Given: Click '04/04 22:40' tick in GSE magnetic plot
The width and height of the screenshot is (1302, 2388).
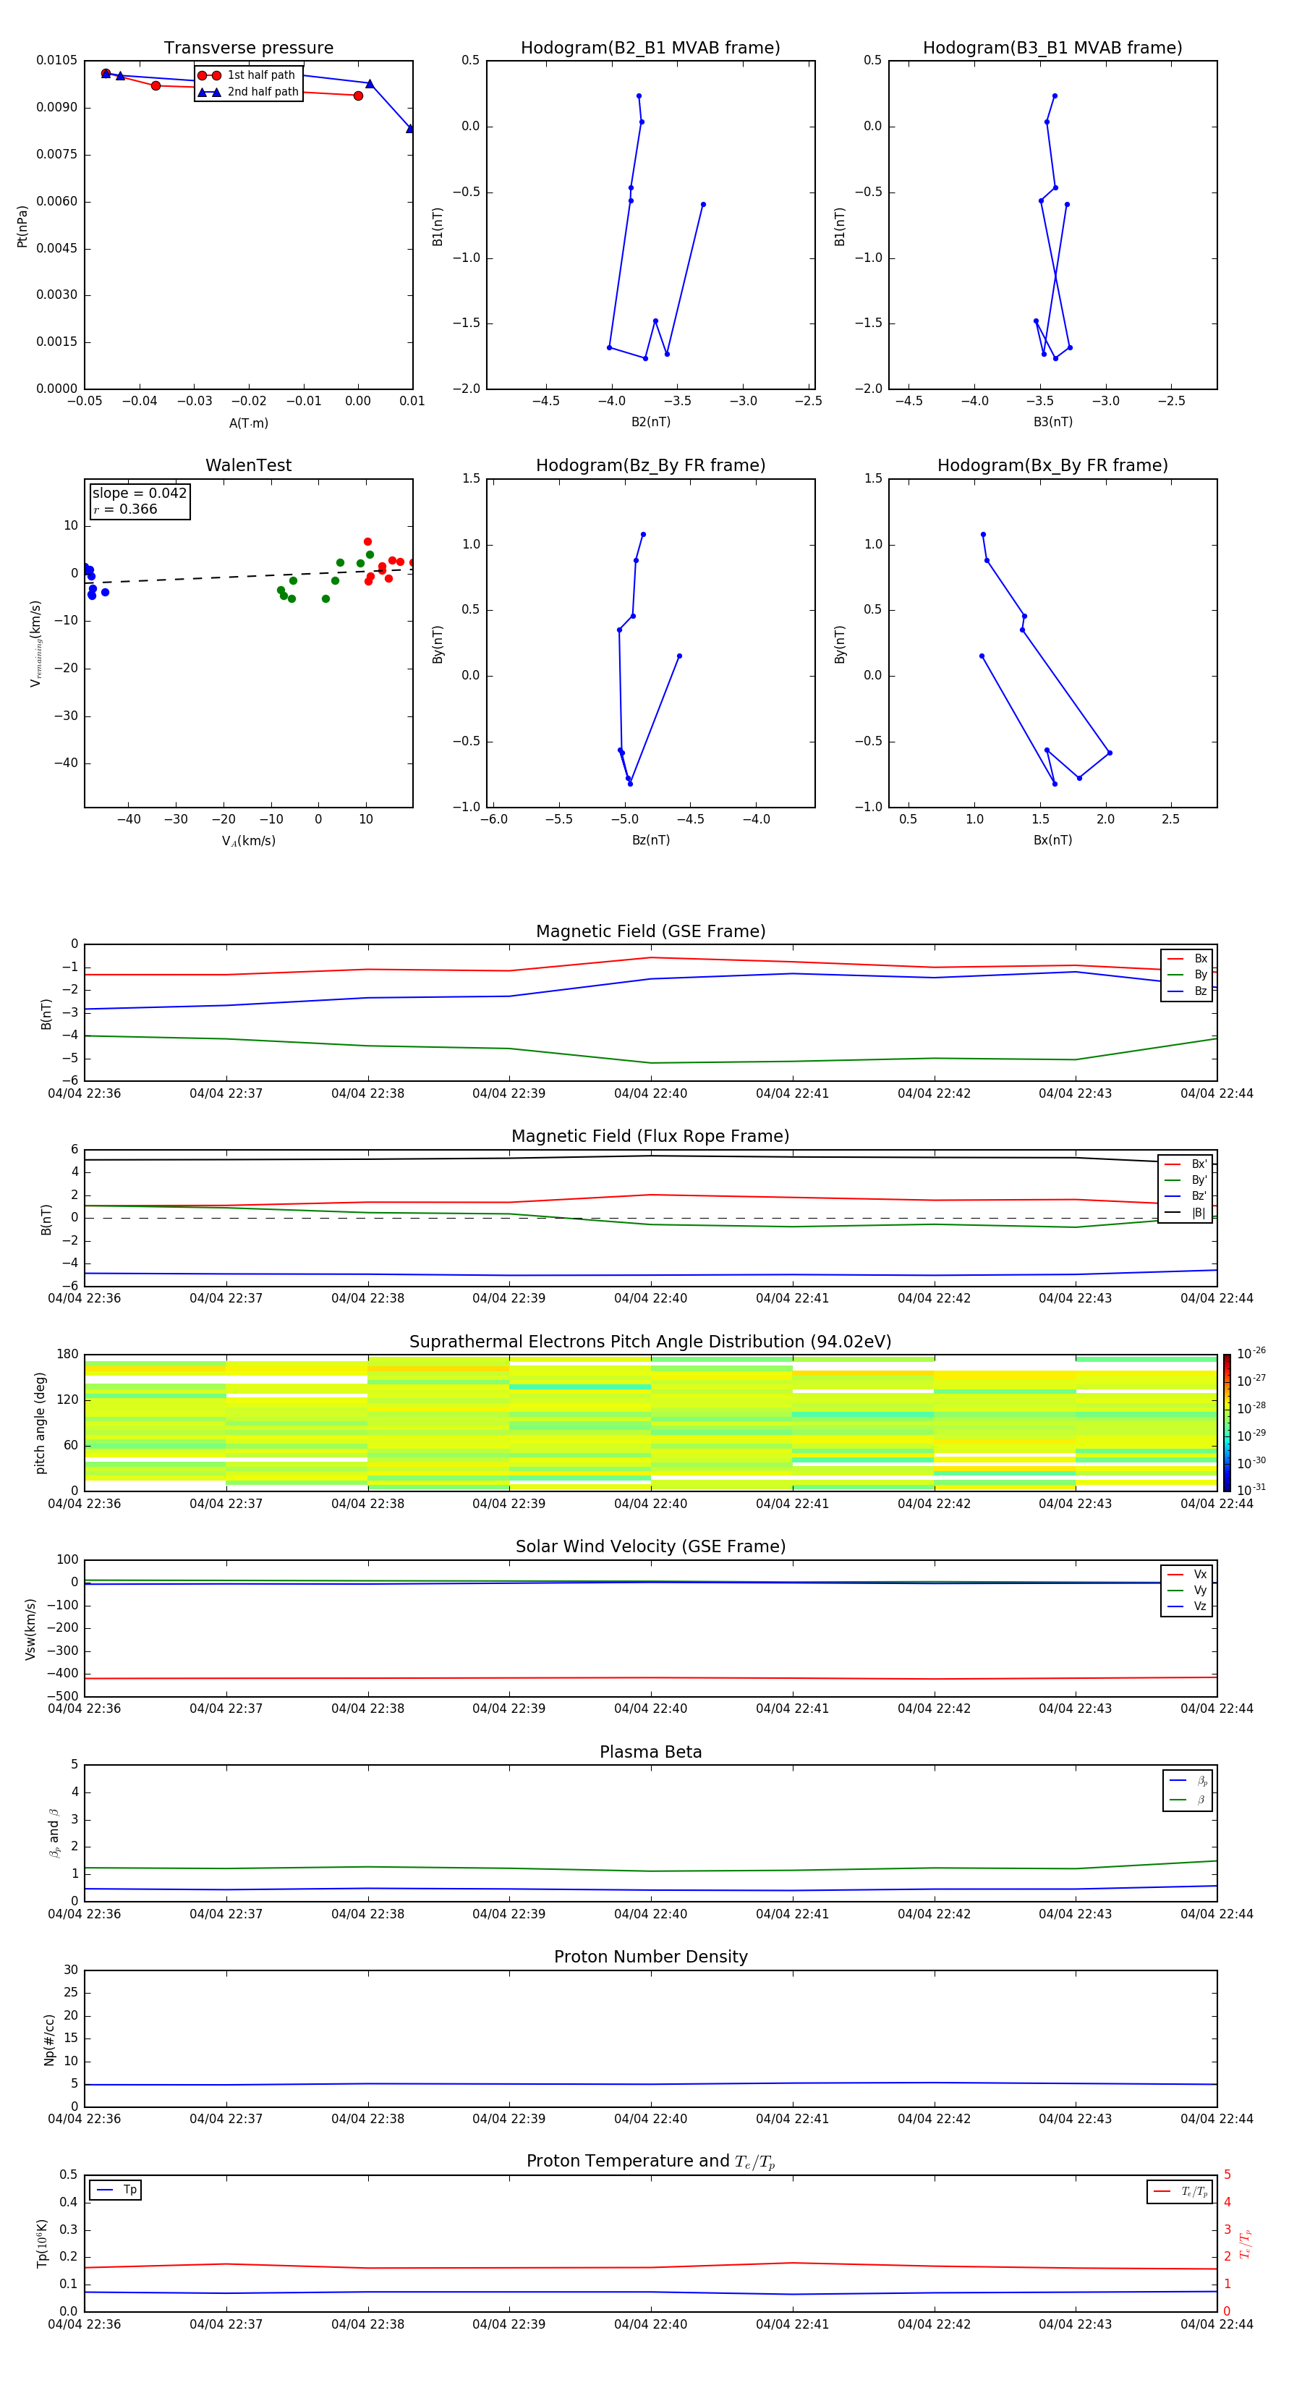Looking at the screenshot, I should [650, 1094].
